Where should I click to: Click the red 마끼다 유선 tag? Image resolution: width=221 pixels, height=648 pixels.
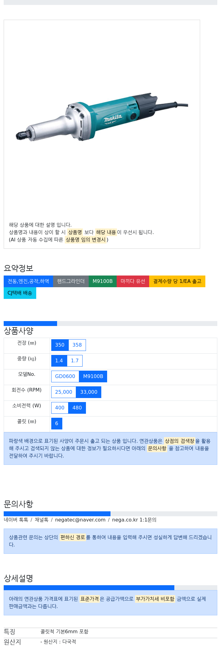pos(133,281)
